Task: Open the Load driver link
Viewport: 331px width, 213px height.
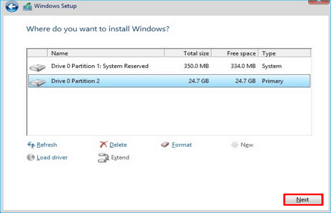Action: pos(52,158)
